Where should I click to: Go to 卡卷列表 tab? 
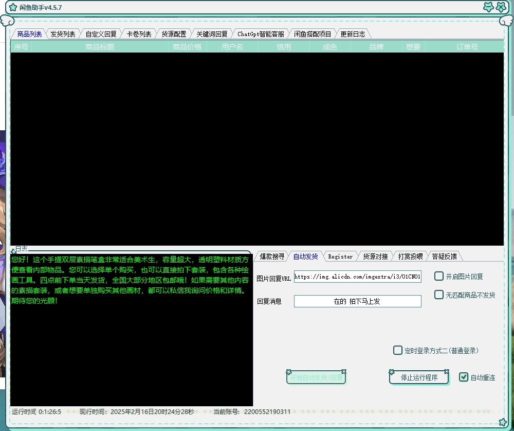click(x=139, y=34)
